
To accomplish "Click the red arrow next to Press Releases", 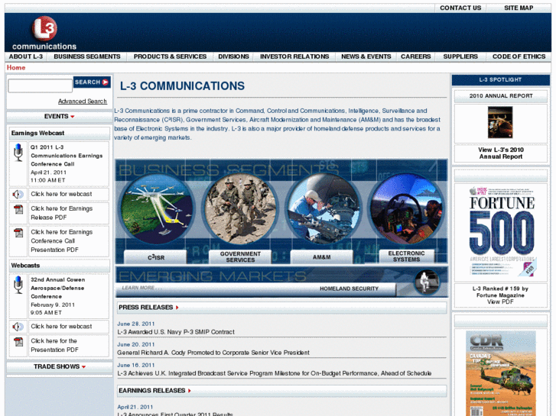I will 177,308.
